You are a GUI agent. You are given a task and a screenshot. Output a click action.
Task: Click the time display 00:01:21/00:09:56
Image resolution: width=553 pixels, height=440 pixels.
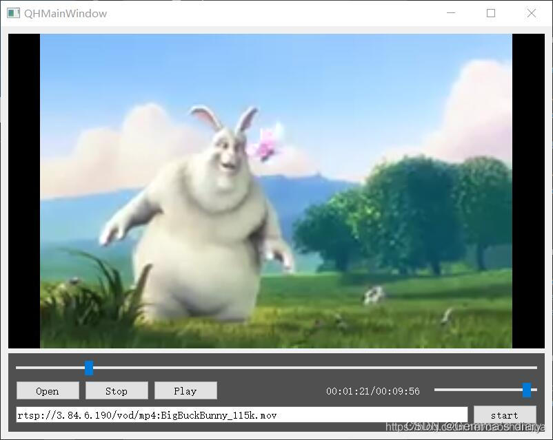[x=373, y=390]
